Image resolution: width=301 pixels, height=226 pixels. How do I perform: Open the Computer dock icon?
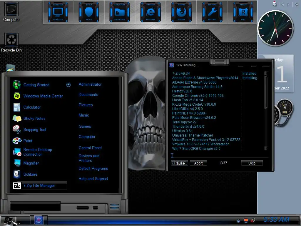coord(58,12)
